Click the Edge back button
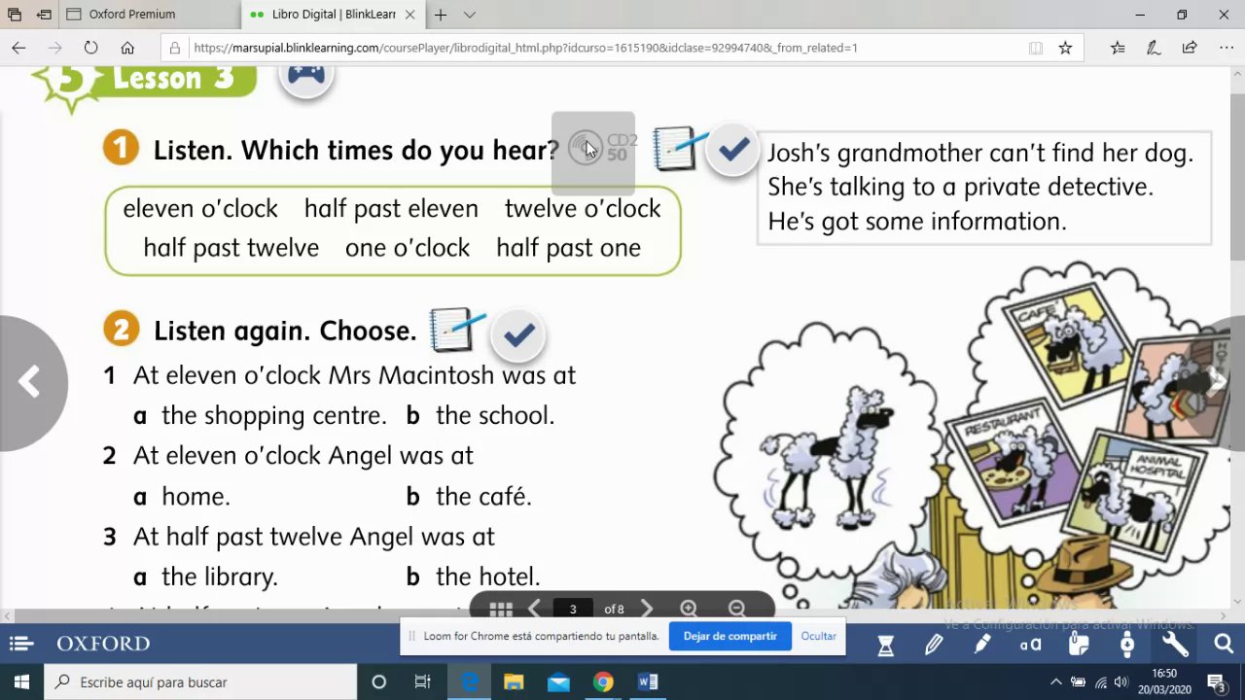Screen dimensions: 1245x700 (x=18, y=48)
